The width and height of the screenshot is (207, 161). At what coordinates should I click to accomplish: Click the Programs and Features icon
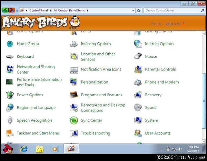pyautogui.click(x=74, y=95)
